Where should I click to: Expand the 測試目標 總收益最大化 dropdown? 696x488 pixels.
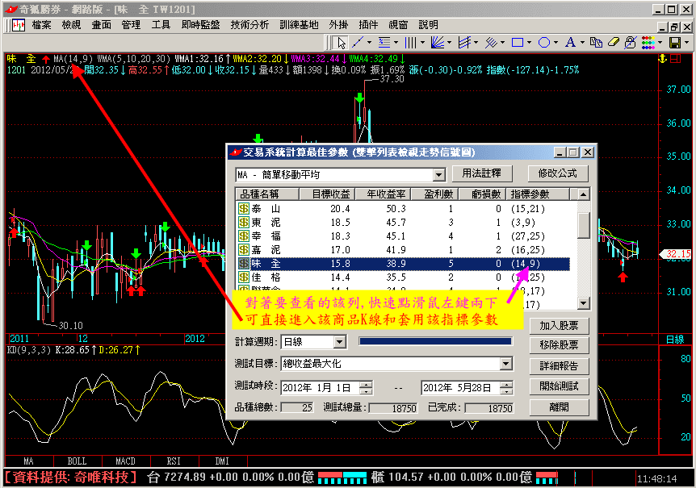(x=506, y=364)
